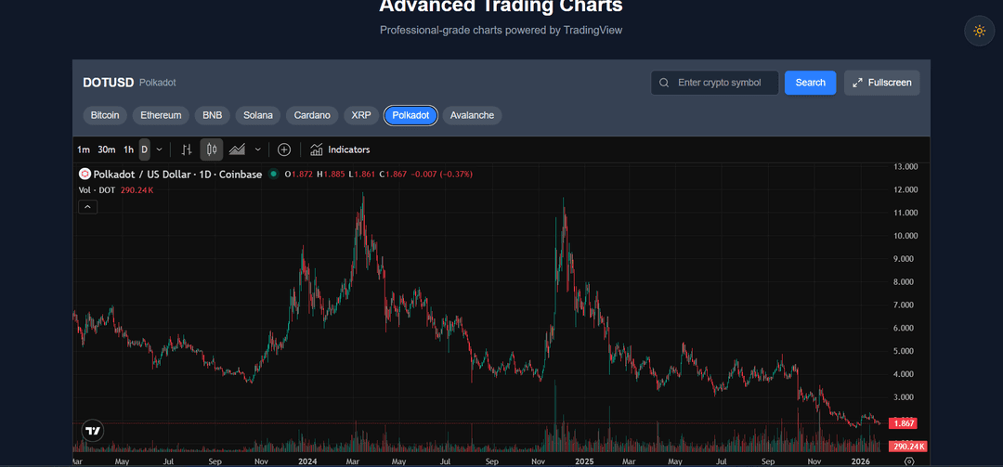Open chart settings gear near time axis

(909, 461)
